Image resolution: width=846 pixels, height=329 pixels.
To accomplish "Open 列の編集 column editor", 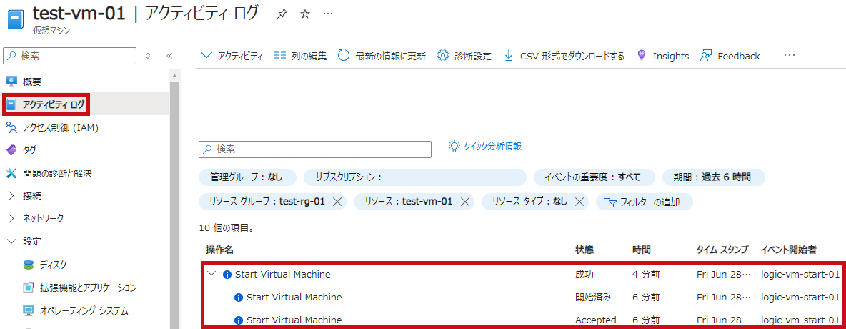I will pyautogui.click(x=300, y=56).
